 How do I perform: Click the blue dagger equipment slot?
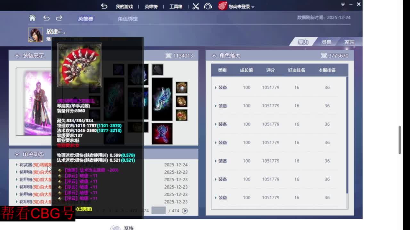click(162, 99)
